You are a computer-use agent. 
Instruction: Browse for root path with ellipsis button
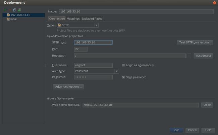189,56
